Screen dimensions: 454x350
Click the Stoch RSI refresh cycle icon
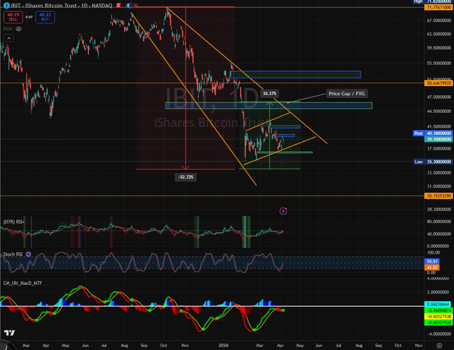tap(28, 254)
